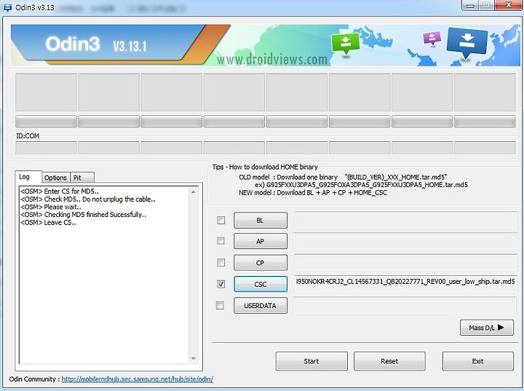Click the empty BL file path field
This screenshot has height=391, width=524.
[405, 220]
